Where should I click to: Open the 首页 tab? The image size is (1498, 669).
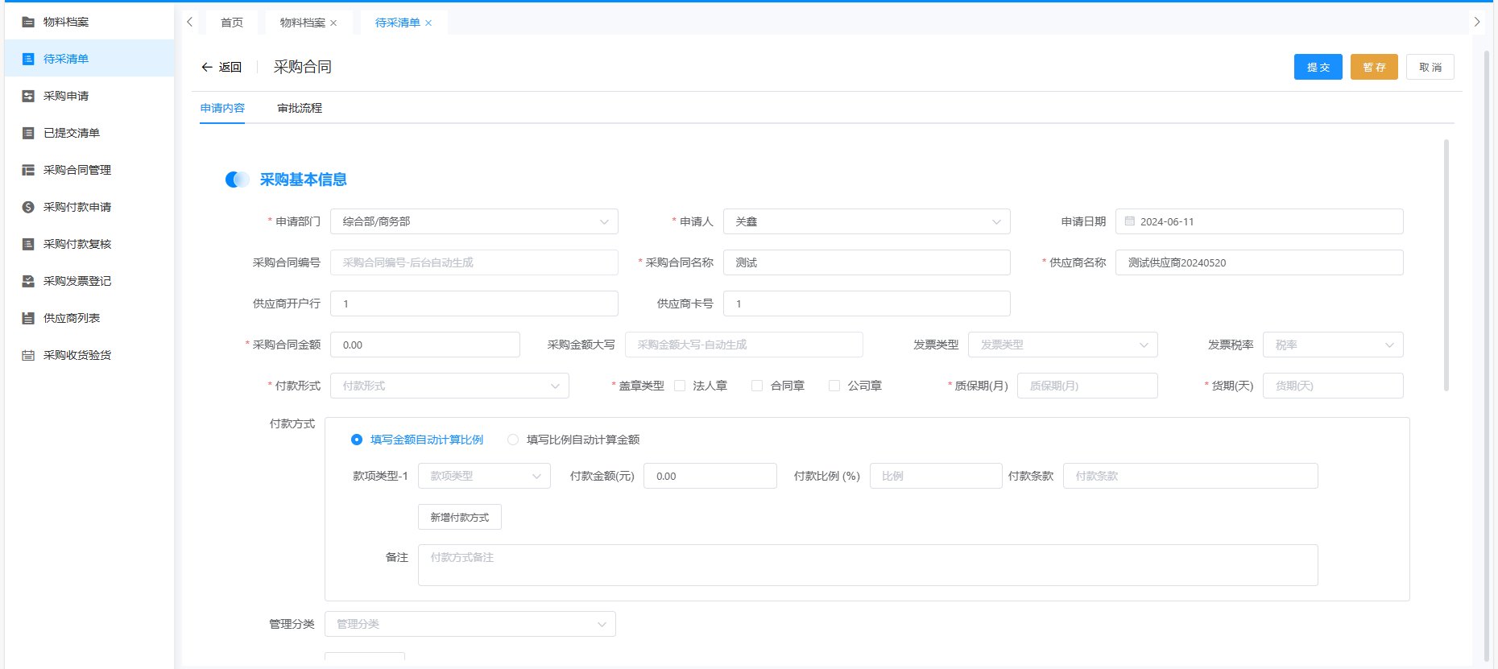pos(232,23)
